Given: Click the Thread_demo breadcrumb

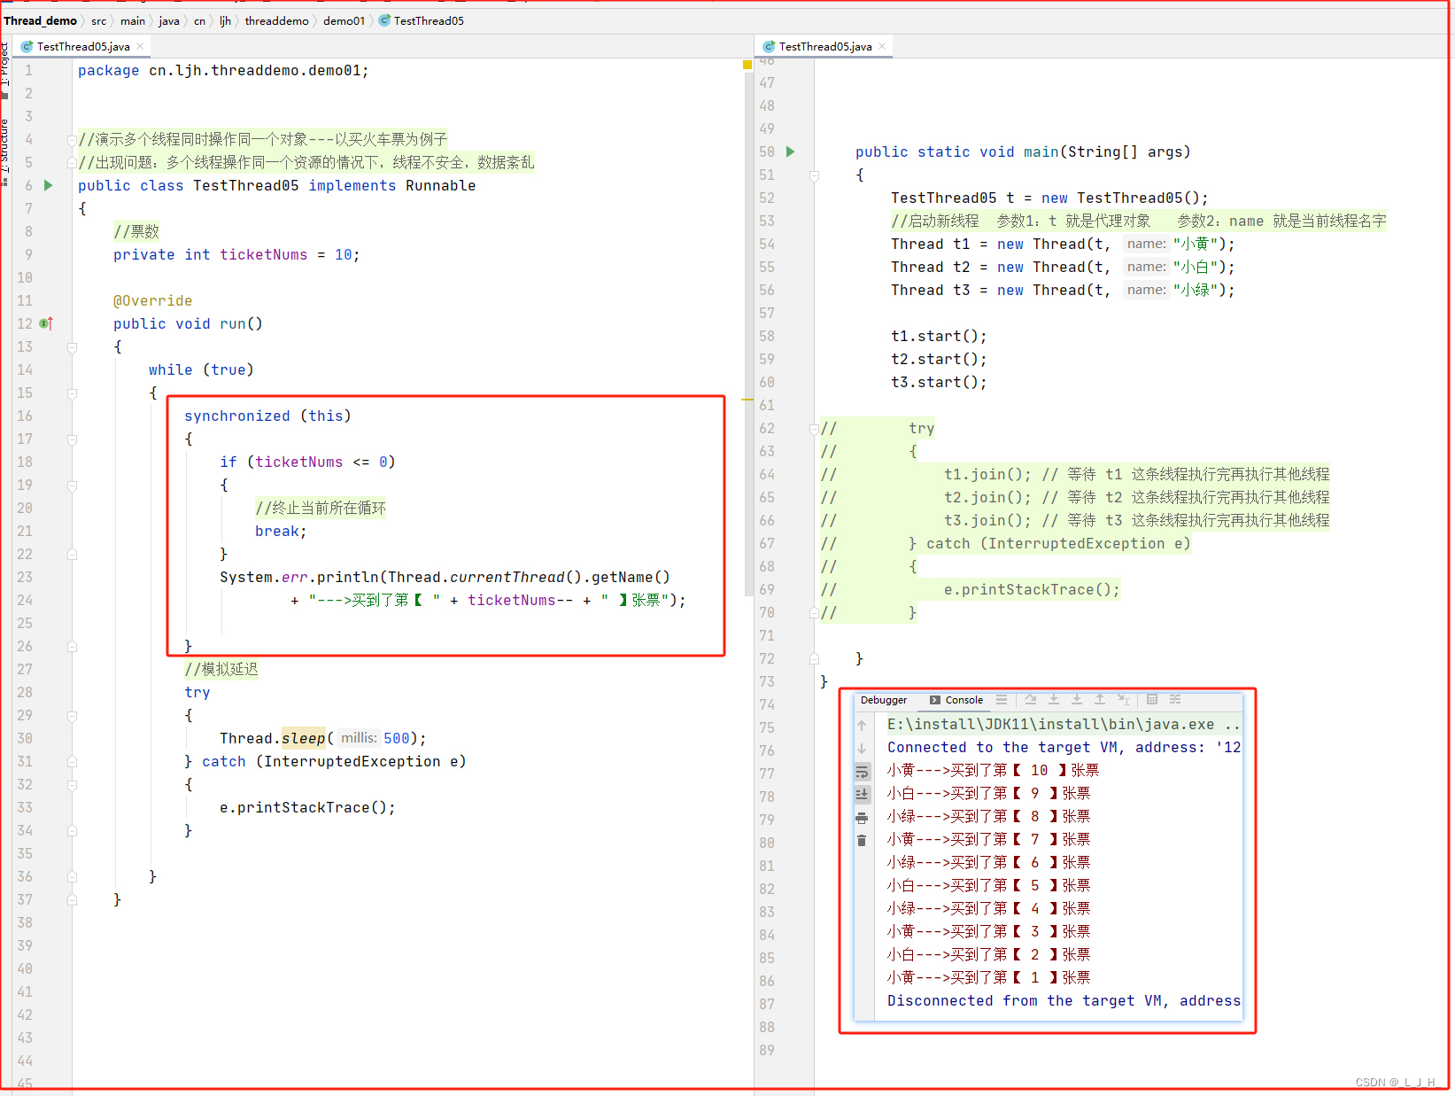Looking at the screenshot, I should pyautogui.click(x=40, y=20).
